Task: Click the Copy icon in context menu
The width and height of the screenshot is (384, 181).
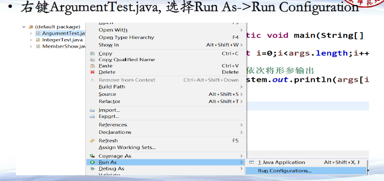Action: [x=92, y=53]
